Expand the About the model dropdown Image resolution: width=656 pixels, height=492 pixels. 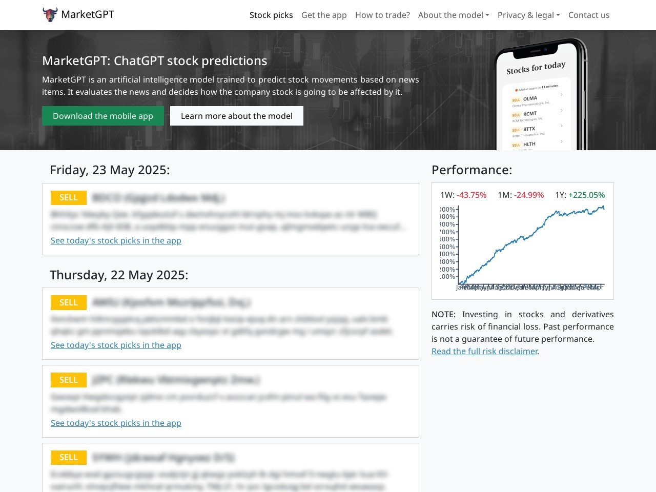pos(454,15)
